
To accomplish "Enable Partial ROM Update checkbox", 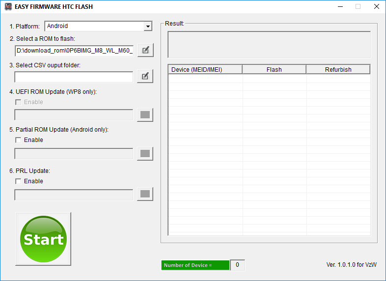I will (x=18, y=140).
